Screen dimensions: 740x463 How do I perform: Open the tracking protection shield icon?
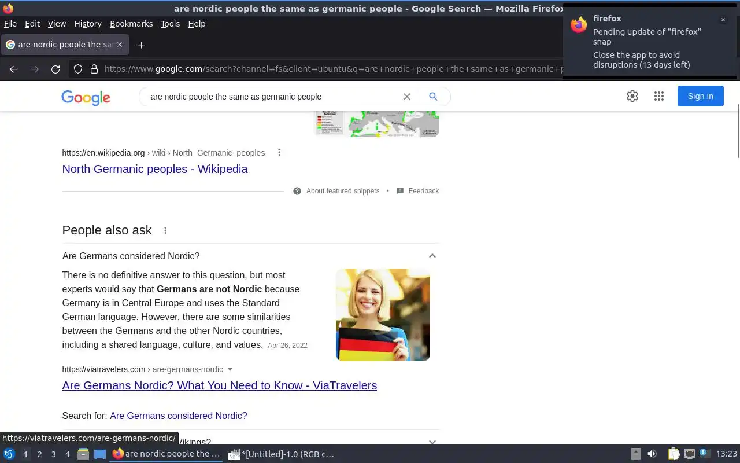[78, 69]
